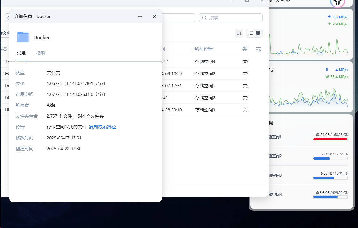
Task: Open column settings icon in file table
Action: (258, 49)
